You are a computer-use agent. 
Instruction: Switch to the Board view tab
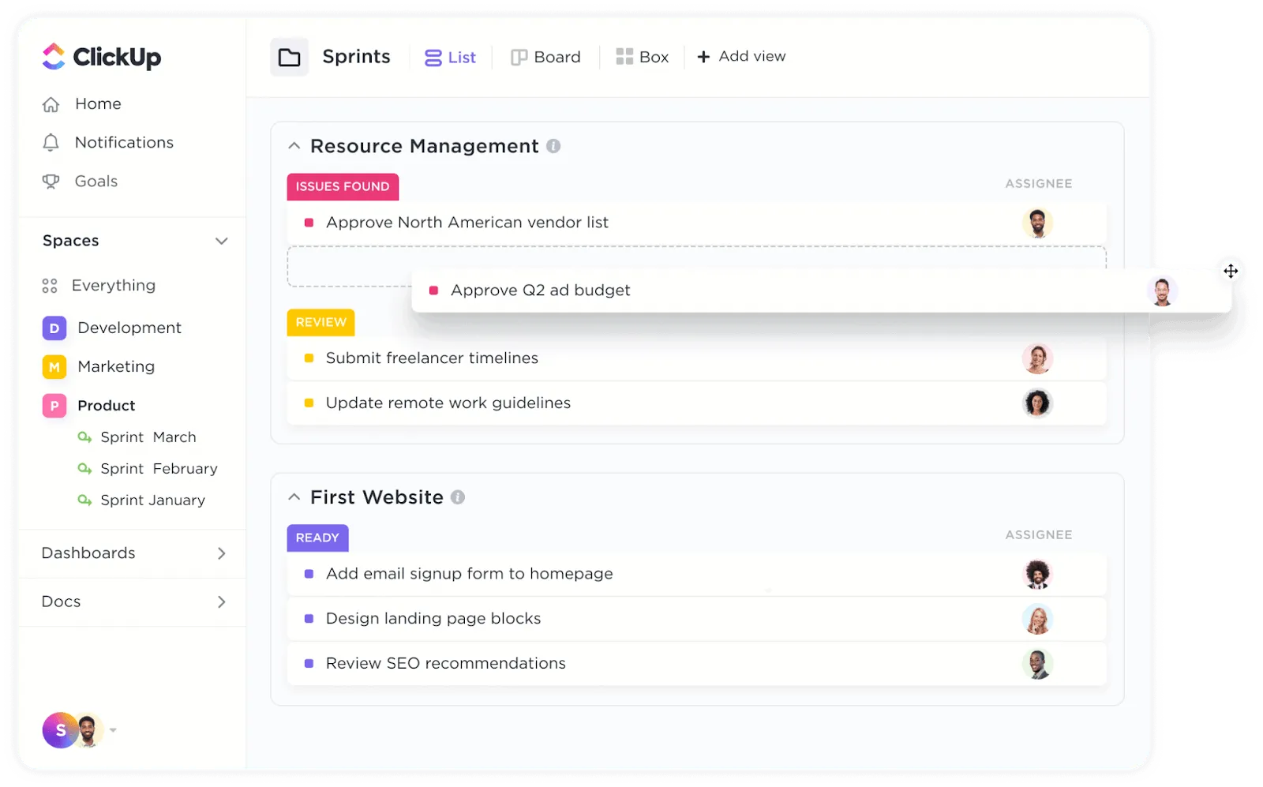545,57
